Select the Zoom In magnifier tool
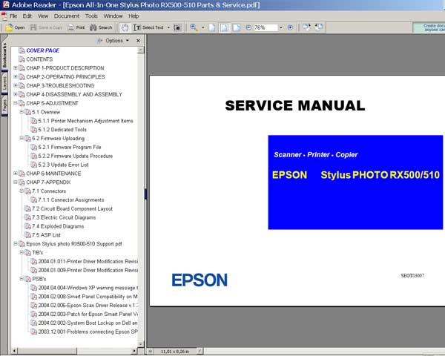This screenshot has height=356, width=445. coord(194,27)
